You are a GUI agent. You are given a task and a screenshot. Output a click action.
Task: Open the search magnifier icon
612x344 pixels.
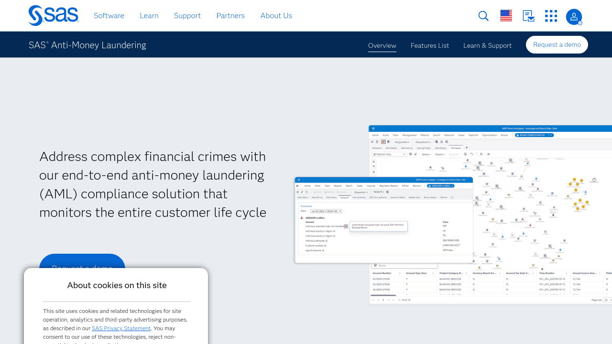[483, 16]
